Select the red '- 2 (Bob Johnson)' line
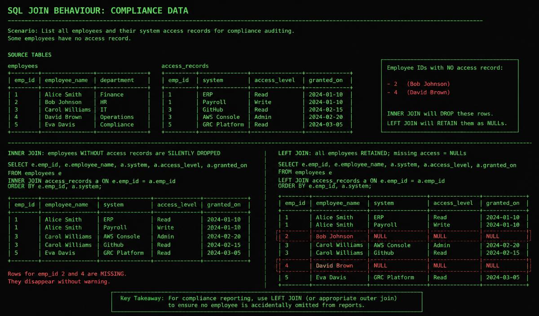This screenshot has height=316, width=539. pyautogui.click(x=418, y=84)
